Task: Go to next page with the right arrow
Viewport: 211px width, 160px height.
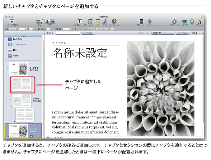Action: [58, 137]
